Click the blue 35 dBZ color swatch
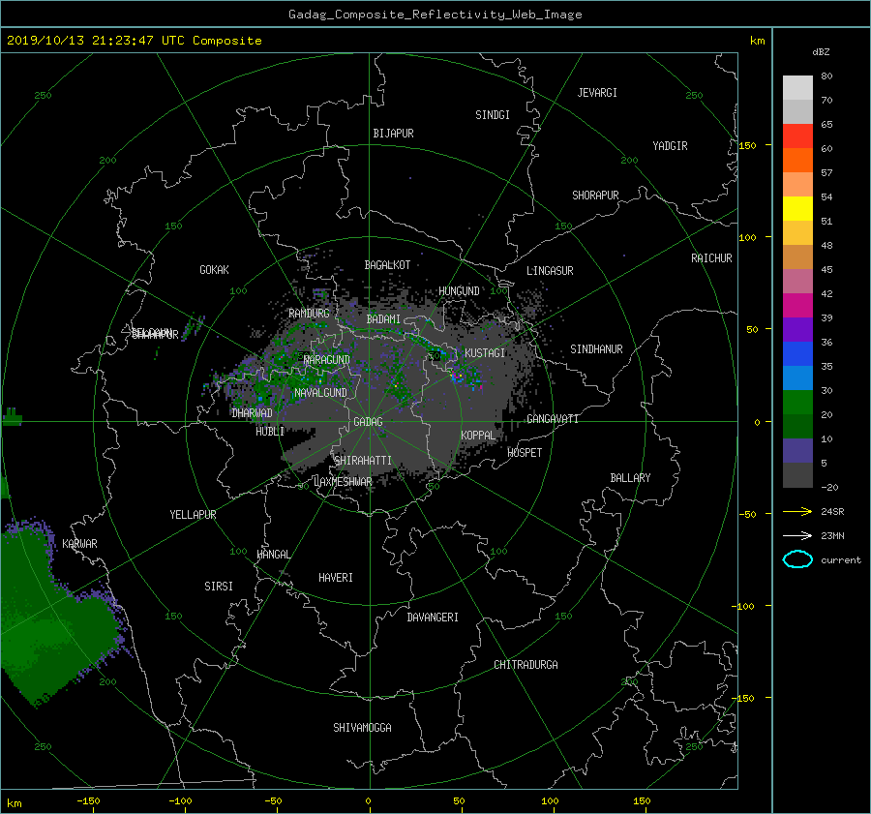871x814 pixels. point(797,354)
